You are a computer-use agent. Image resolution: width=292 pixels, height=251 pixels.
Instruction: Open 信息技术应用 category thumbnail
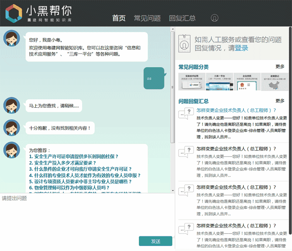point(192,82)
